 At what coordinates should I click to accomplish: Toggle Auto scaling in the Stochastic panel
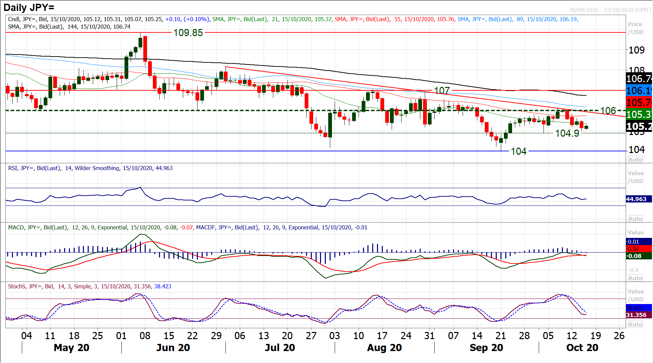coord(635,324)
